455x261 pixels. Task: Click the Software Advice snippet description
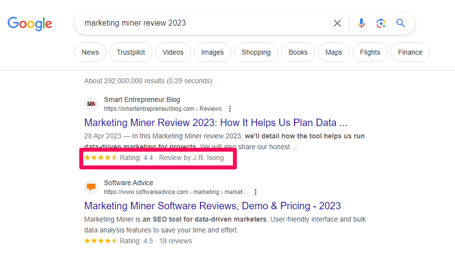click(225, 225)
